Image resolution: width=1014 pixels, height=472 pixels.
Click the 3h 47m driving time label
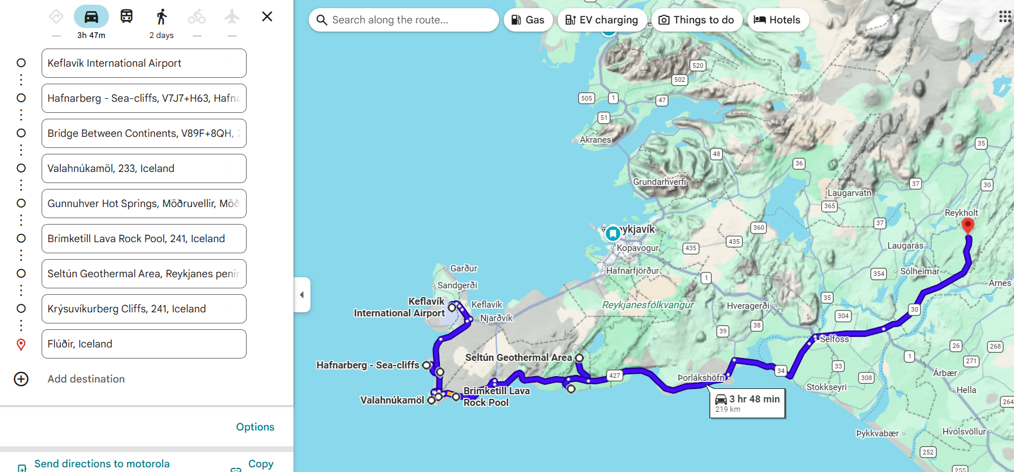point(91,35)
